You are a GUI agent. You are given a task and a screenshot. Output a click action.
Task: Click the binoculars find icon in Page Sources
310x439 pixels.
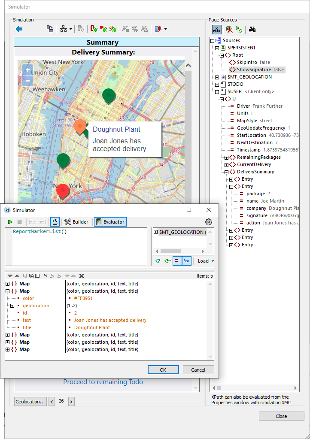coord(252,30)
